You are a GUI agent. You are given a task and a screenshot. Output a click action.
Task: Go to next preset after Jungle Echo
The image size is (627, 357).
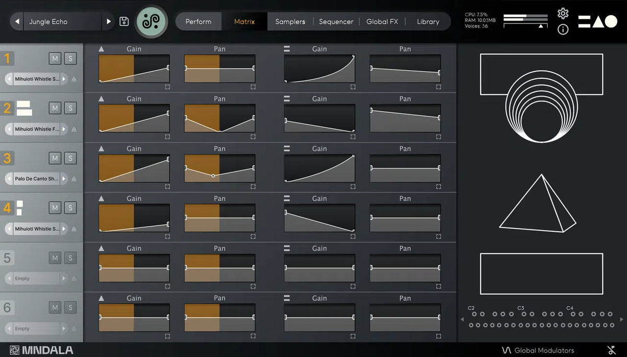(109, 21)
